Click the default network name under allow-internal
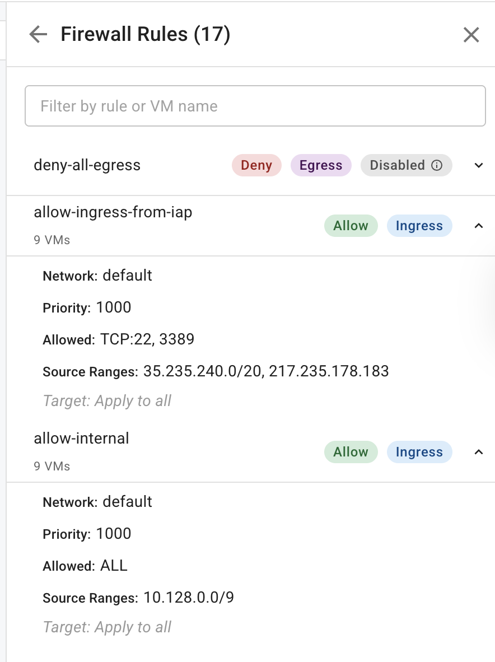 coord(127,502)
